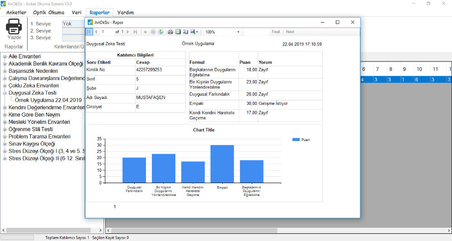
Task: Print the report from viewer toolbar
Action: tap(170, 32)
